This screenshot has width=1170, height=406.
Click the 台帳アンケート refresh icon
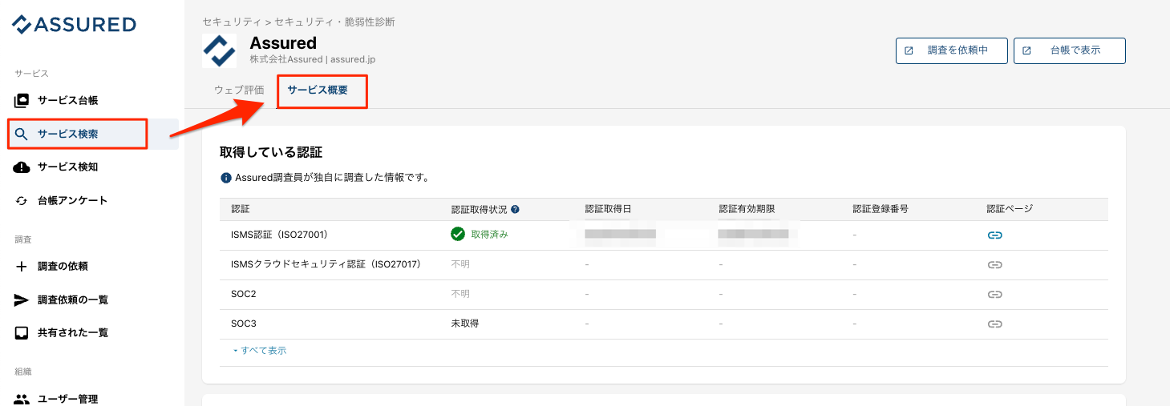22,200
